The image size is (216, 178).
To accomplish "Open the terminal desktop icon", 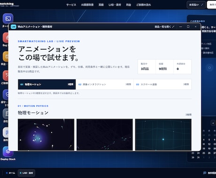I will click(8, 19).
